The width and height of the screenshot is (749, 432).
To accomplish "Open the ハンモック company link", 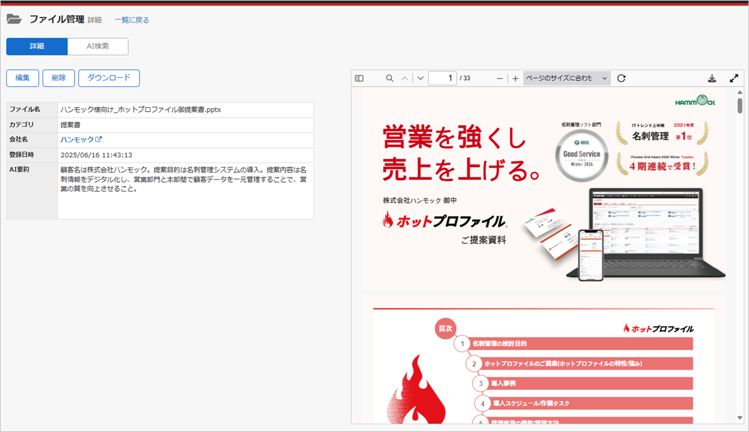I will (81, 139).
